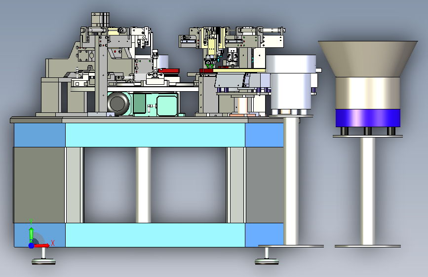Select the lower cyan frame beam
This screenshot has width=428, height=277.
coord(155,235)
